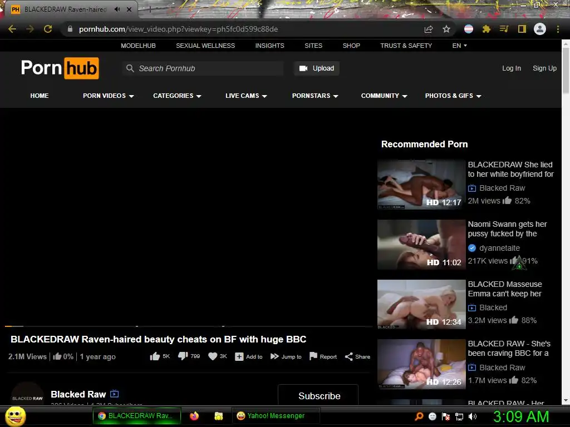The width and height of the screenshot is (570, 427).
Task: Click the 3:09 AM taskbar clock
Action: point(520,416)
